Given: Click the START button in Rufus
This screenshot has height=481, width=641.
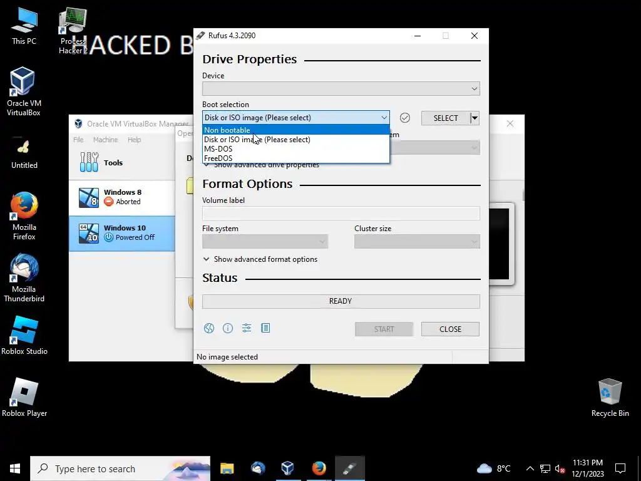Looking at the screenshot, I should click(x=384, y=329).
